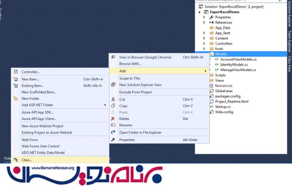Select the Models folder in tree

pyautogui.click(x=221, y=54)
